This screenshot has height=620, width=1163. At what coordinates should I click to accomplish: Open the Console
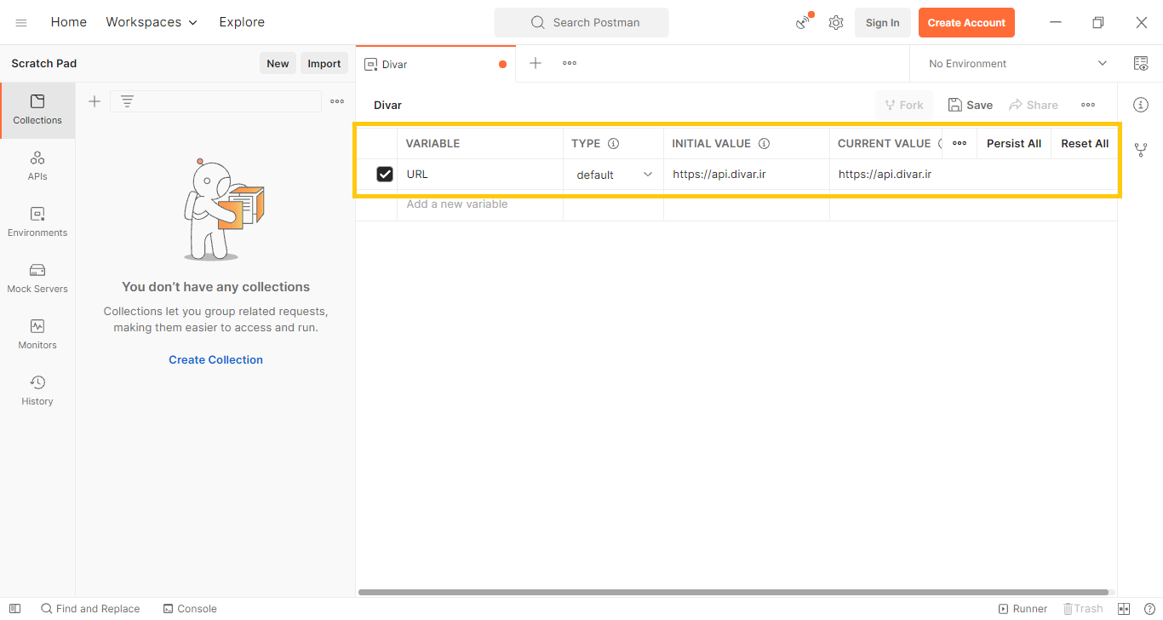pyautogui.click(x=190, y=609)
